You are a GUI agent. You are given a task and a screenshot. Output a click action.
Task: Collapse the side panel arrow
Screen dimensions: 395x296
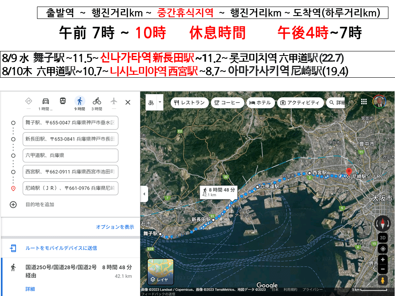click(x=144, y=194)
